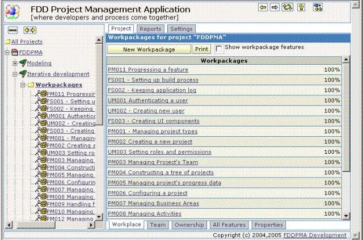This screenshot has height=240, width=363.
Task: Click the Print button
Action: (202, 49)
